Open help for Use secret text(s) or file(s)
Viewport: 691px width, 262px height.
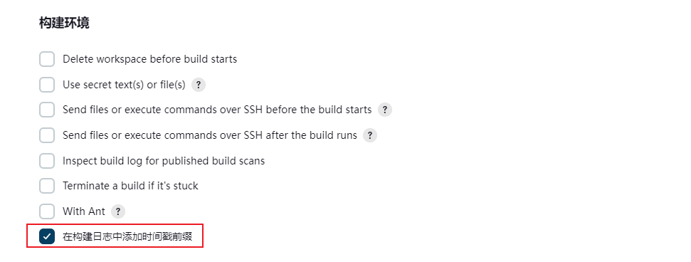click(x=199, y=85)
